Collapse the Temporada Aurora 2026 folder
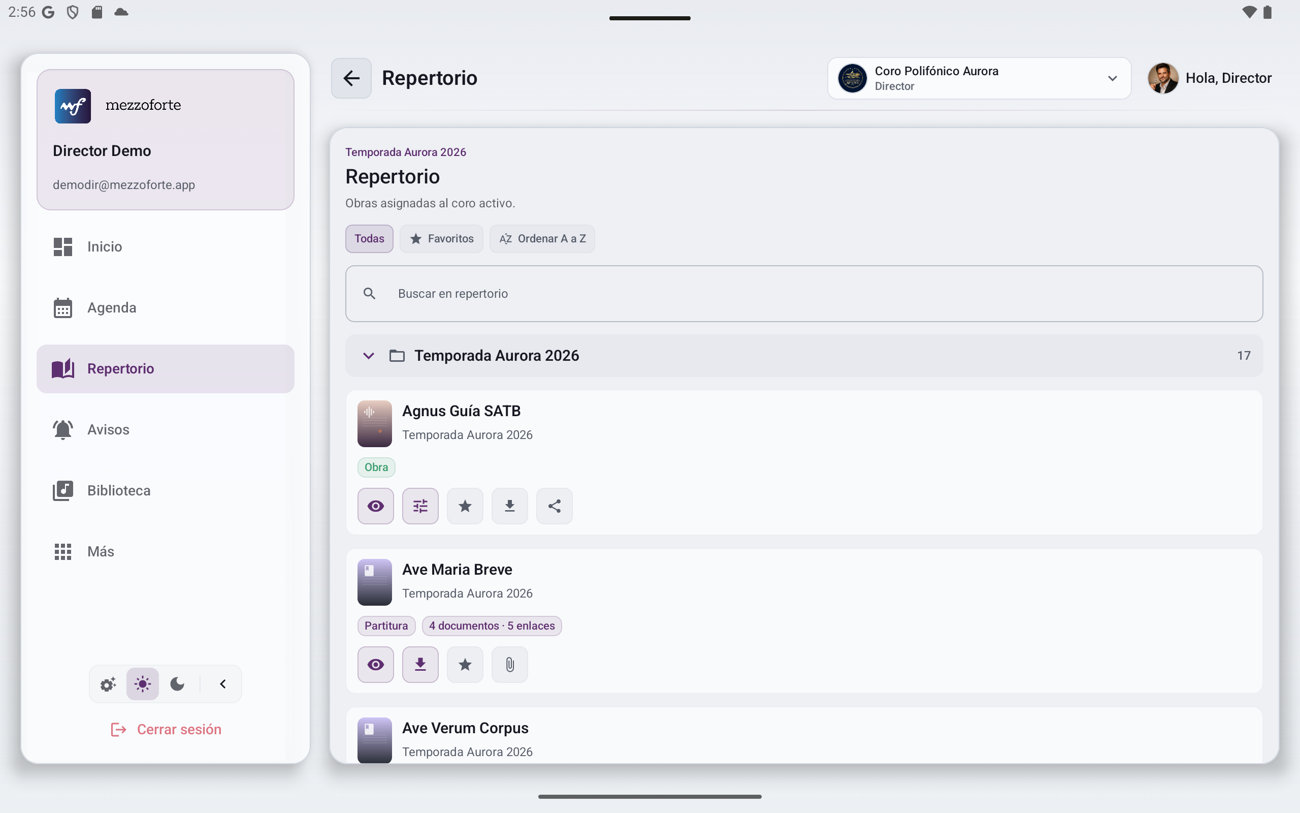 [x=369, y=356]
